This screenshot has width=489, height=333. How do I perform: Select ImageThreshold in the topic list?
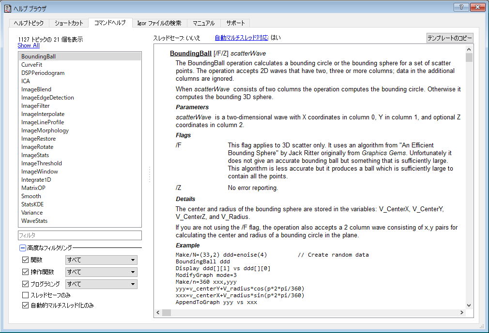coord(80,163)
